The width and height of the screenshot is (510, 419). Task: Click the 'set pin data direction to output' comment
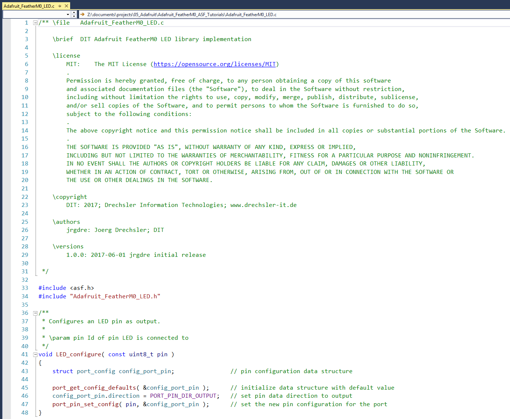point(292,396)
